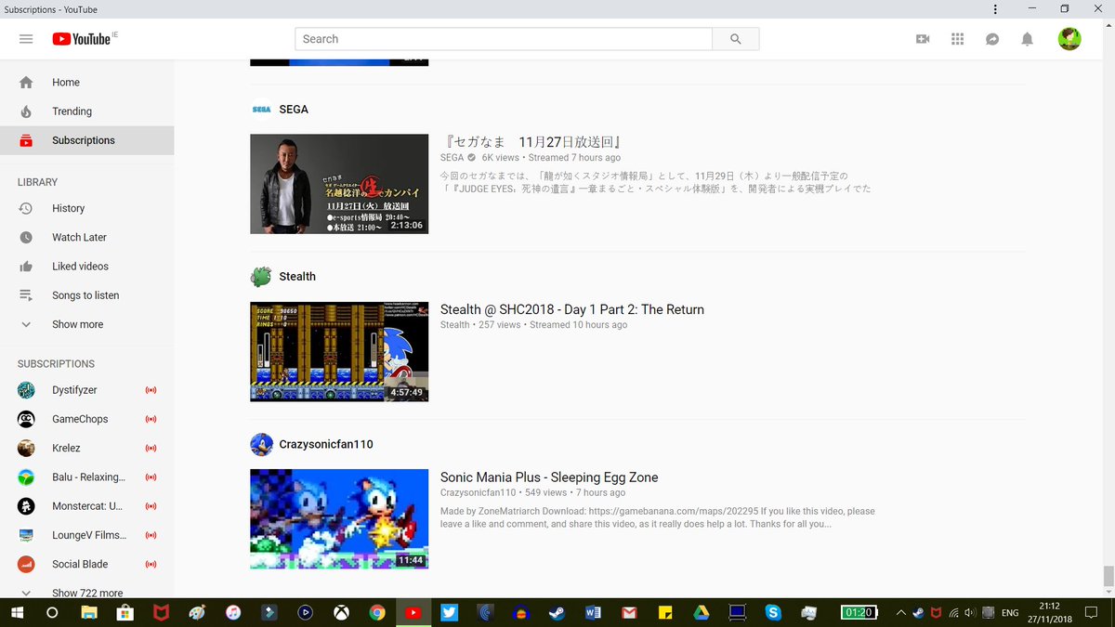Open File Explorer from taskbar
This screenshot has height=627, width=1115.
[x=89, y=613]
